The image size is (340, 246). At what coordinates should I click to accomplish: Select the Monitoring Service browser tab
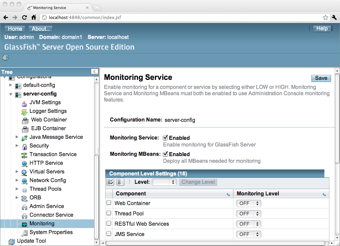click(57, 8)
